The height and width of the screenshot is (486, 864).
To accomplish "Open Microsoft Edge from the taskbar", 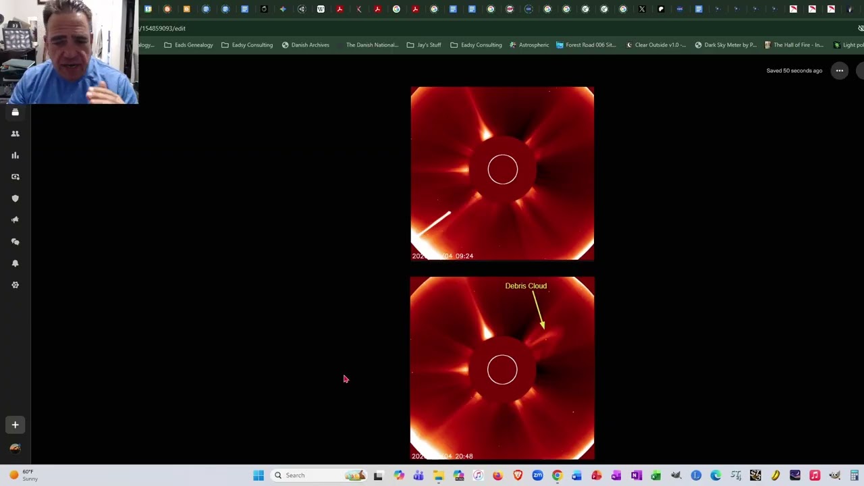I will pyautogui.click(x=715, y=475).
